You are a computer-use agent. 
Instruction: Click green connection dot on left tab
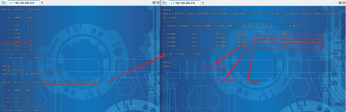pos(10,3)
